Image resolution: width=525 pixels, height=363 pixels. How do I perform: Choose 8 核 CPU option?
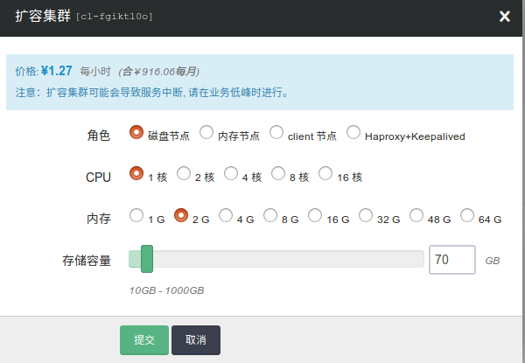coord(278,173)
